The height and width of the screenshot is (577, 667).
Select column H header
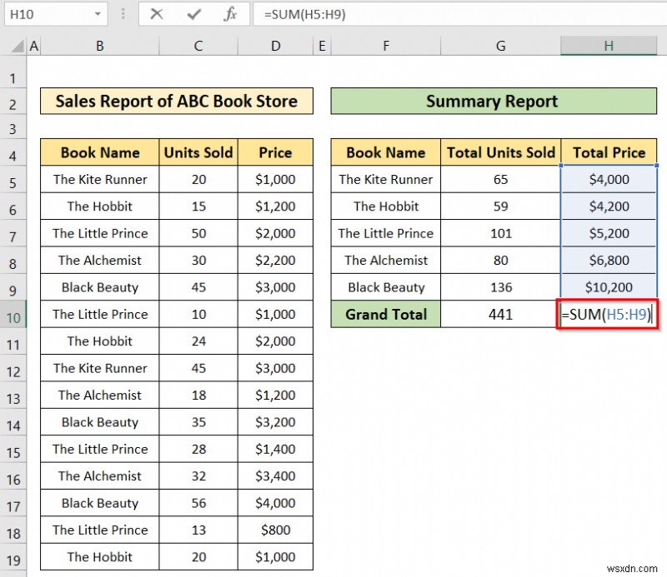tap(608, 46)
